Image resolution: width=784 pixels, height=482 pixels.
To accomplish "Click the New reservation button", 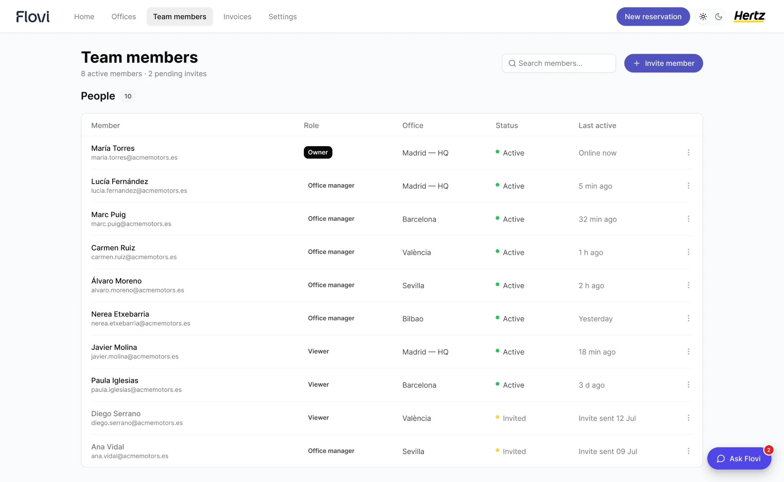I will 653,16.
